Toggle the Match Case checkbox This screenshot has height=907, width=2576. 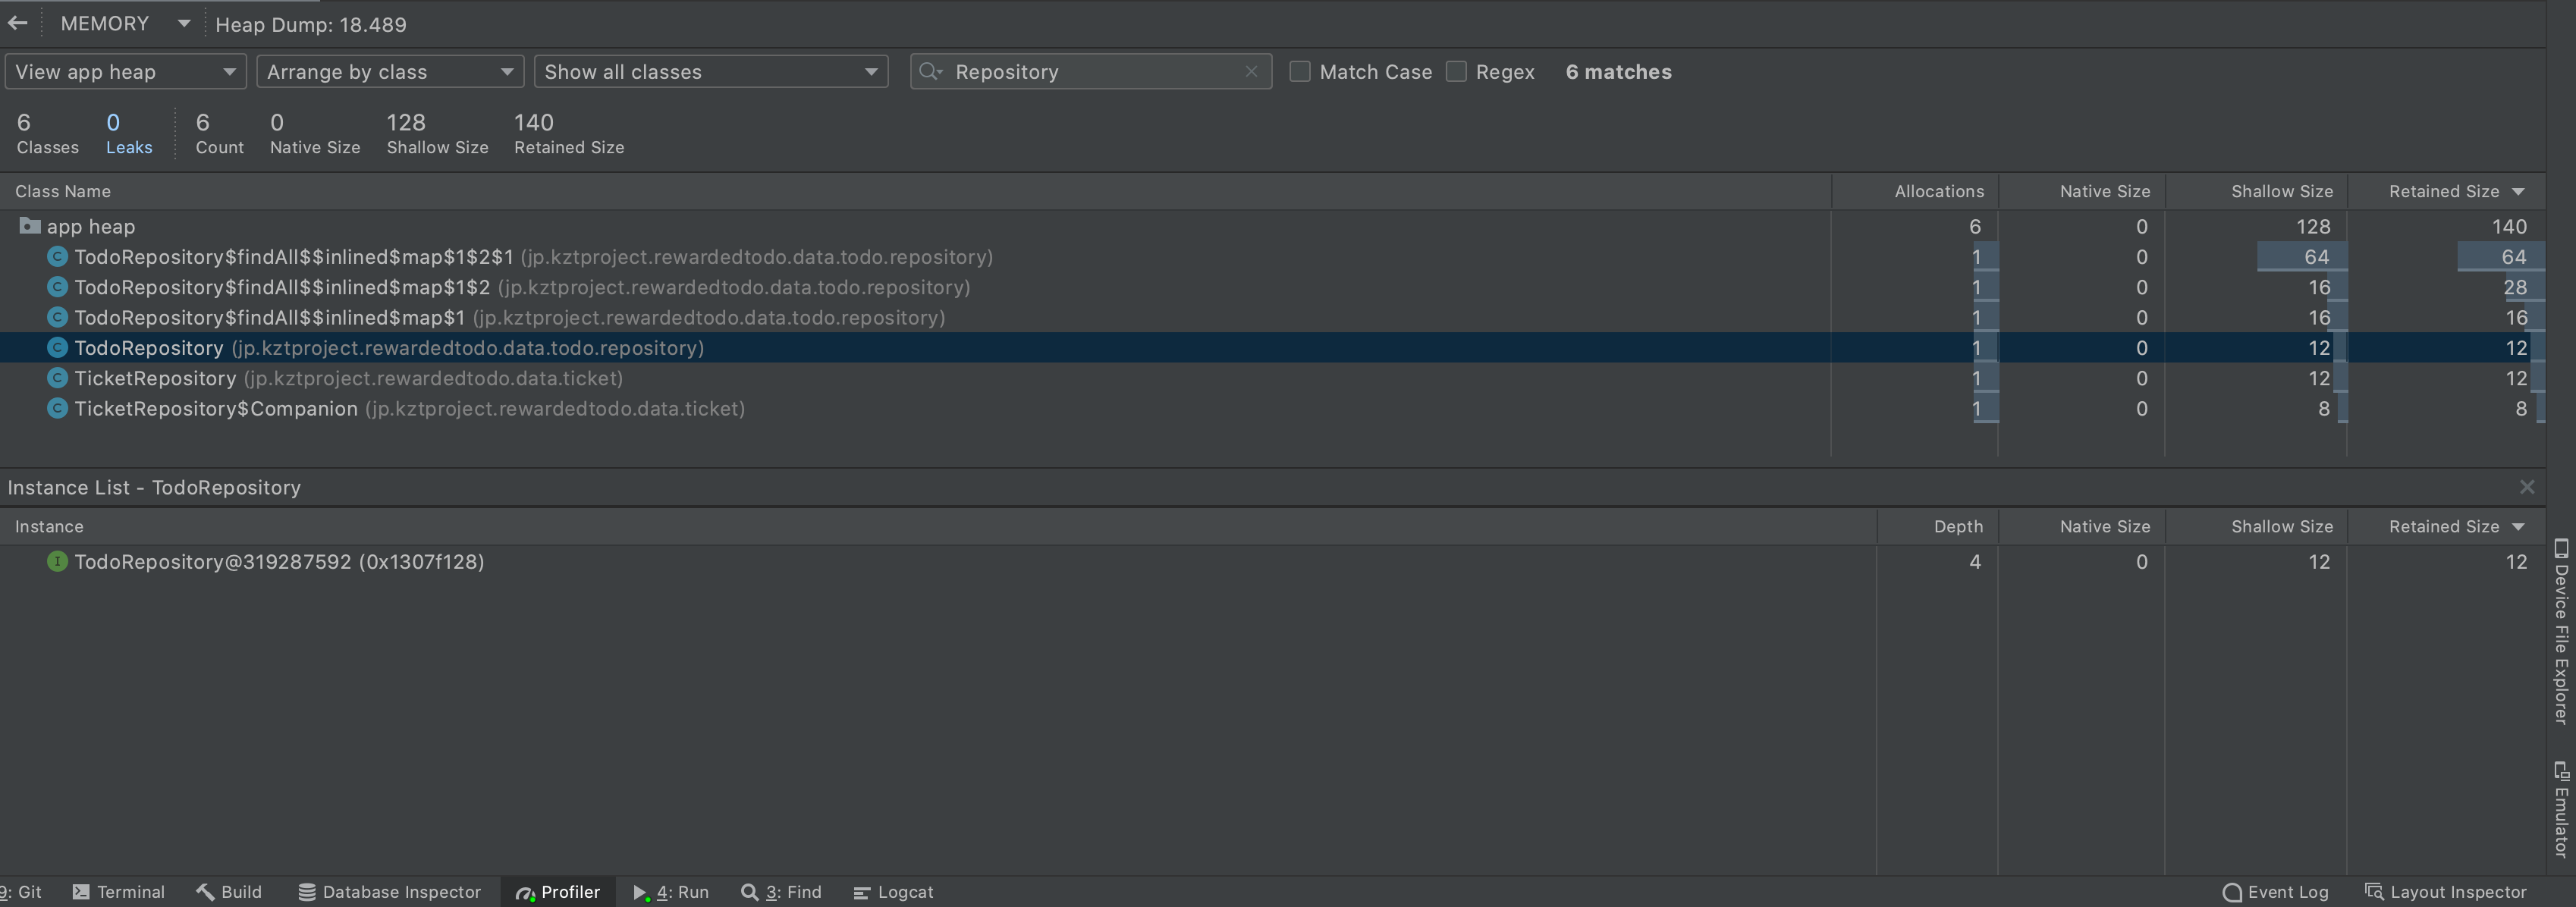tap(1298, 71)
